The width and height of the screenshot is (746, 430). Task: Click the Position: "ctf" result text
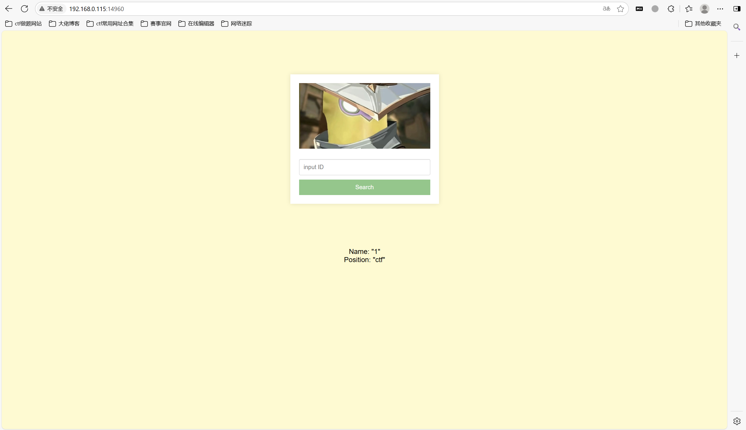click(364, 260)
